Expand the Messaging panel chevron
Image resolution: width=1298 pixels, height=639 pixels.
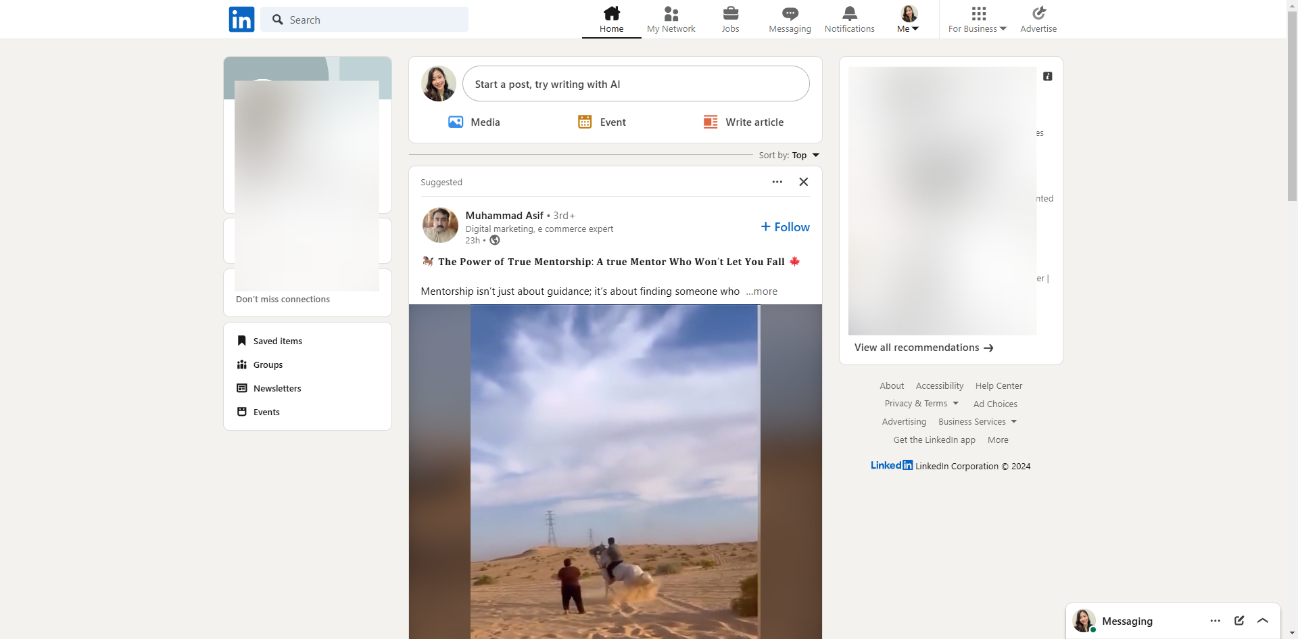coord(1262,621)
